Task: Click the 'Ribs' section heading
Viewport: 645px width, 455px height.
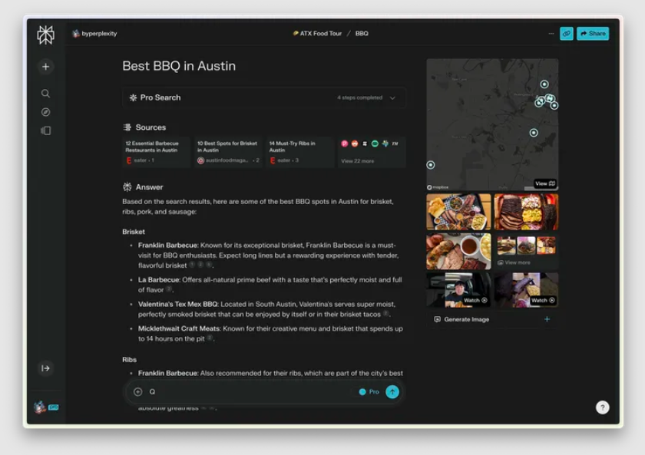Action: pos(129,360)
